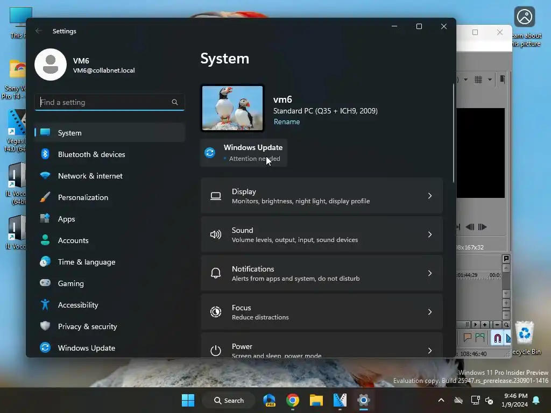Go back using Settings back arrow
Screen dimensions: 551x413
(39, 31)
